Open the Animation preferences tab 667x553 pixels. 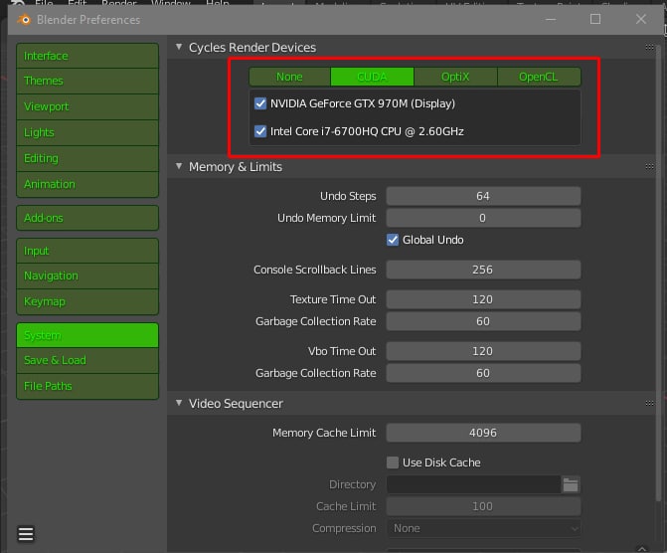pos(87,184)
